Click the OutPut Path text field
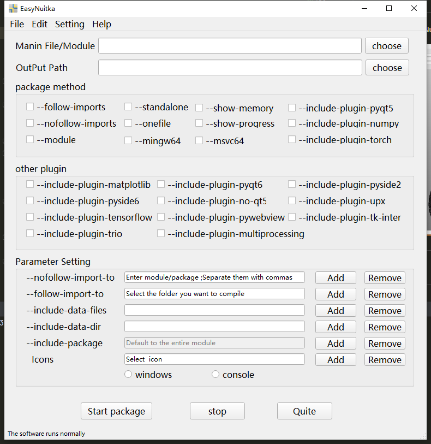 [x=230, y=67]
